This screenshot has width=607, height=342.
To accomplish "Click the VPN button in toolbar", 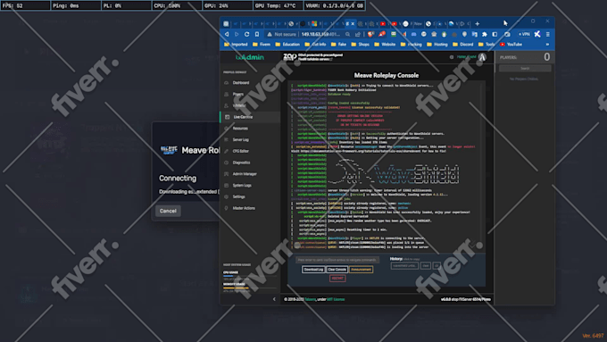I will click(524, 34).
